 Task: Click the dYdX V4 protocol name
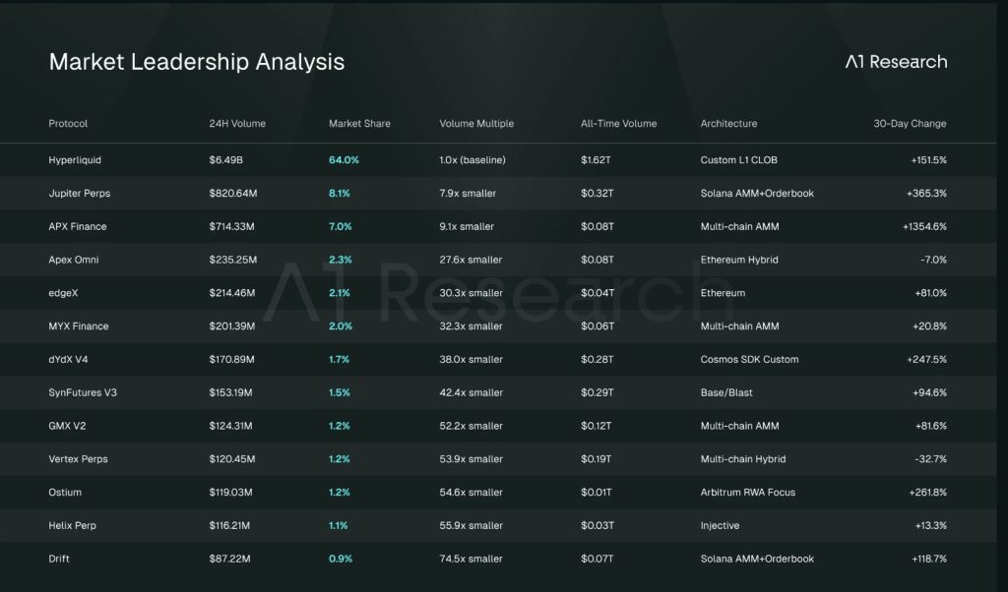[68, 360]
